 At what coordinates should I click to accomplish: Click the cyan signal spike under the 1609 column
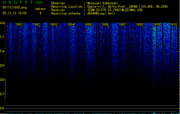click(155, 113)
